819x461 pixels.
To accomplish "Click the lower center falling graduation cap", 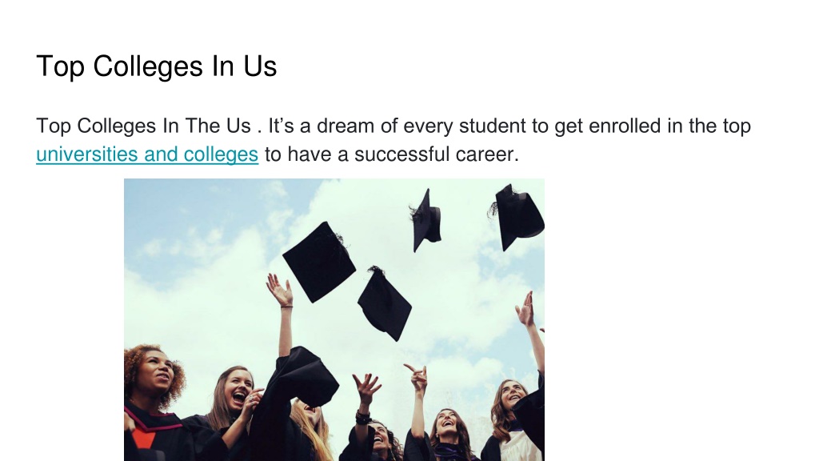I will click(x=385, y=303).
